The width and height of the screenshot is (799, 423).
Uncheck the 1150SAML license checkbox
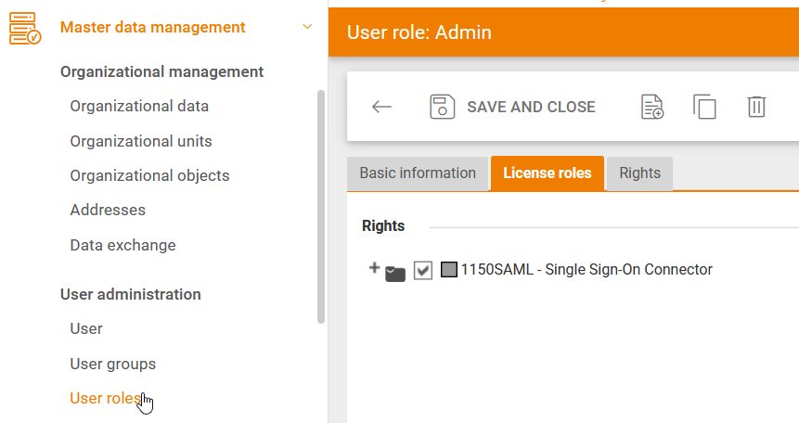(423, 271)
